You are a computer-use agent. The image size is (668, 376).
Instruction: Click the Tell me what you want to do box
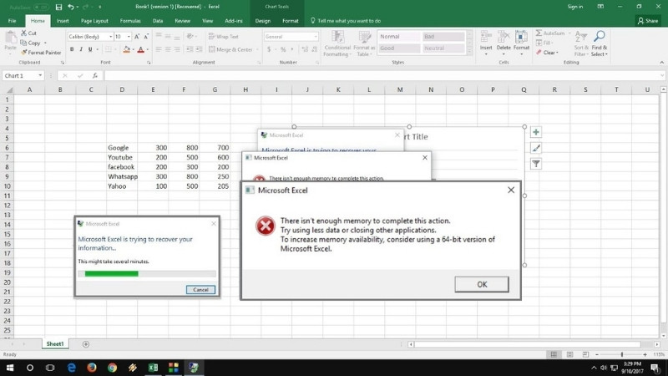345,20
